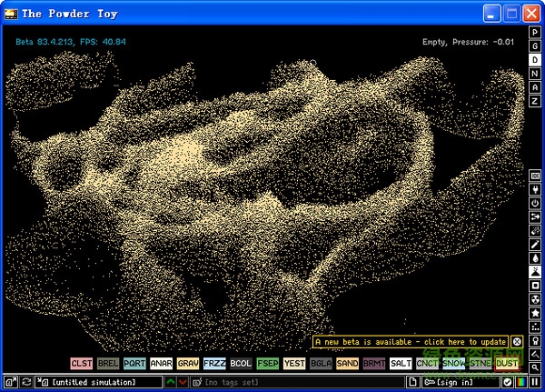545x392 pixels.
Task: Open the Solids category with the square icon
Action: click(x=535, y=284)
